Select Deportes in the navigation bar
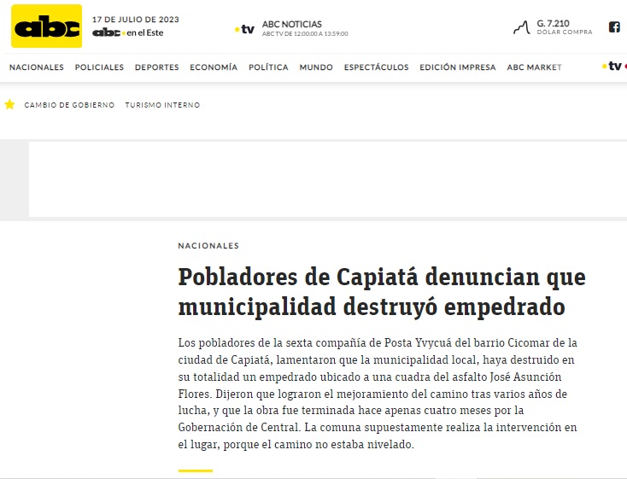 point(156,67)
